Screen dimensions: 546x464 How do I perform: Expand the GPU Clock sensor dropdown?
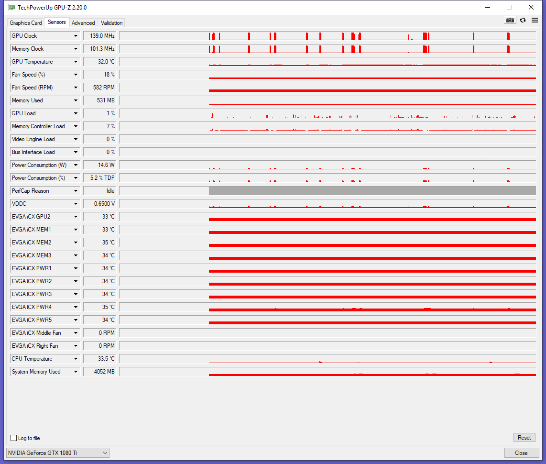(76, 36)
